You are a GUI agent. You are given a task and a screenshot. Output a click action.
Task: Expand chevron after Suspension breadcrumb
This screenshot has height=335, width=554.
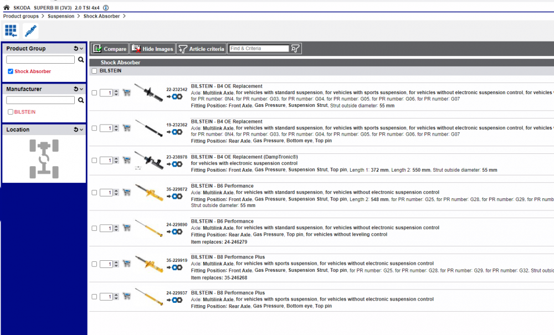pyautogui.click(x=79, y=16)
